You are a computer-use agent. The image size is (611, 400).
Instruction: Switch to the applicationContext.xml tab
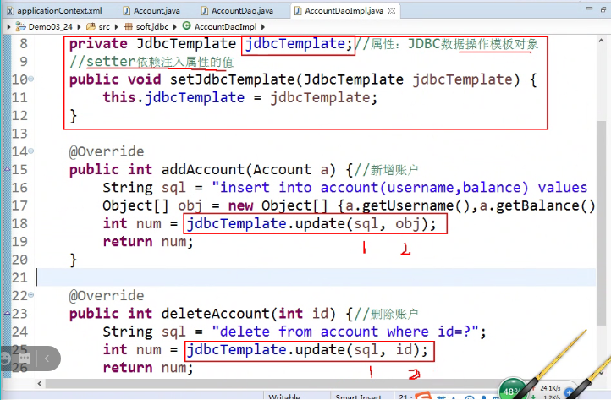tap(54, 10)
